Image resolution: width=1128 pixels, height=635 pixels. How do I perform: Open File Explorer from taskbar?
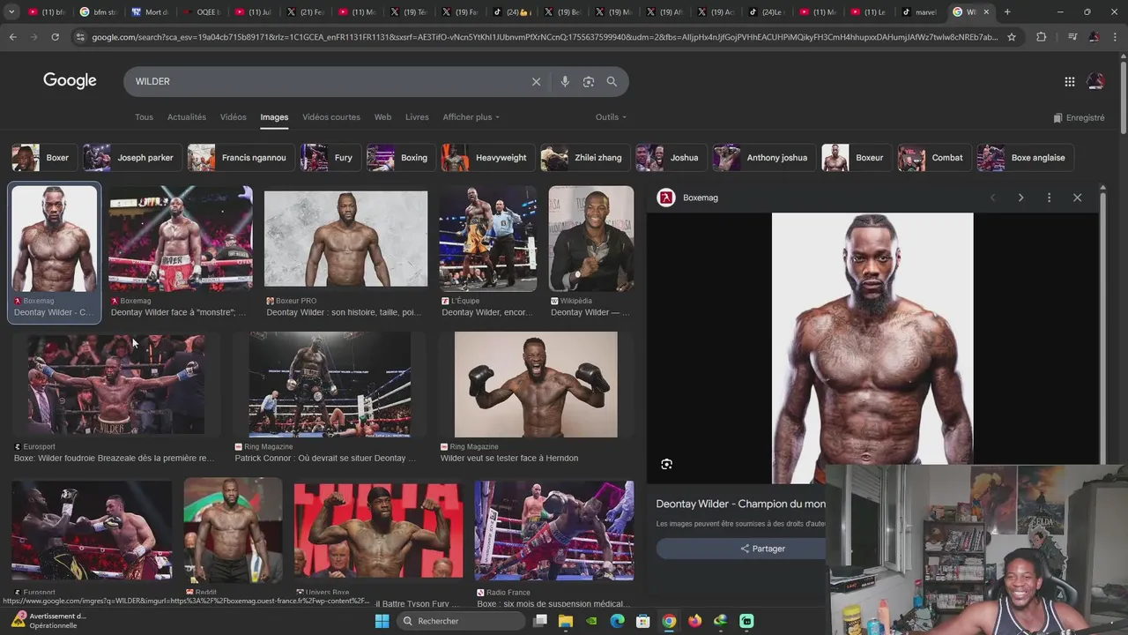coord(566,621)
